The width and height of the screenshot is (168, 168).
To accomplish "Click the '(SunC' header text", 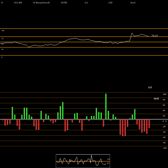I will (133, 3).
